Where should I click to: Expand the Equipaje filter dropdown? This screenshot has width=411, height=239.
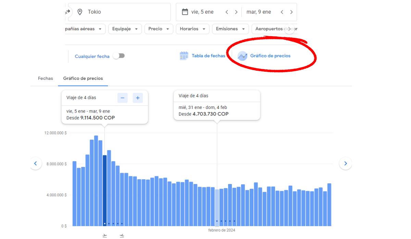coord(125,29)
